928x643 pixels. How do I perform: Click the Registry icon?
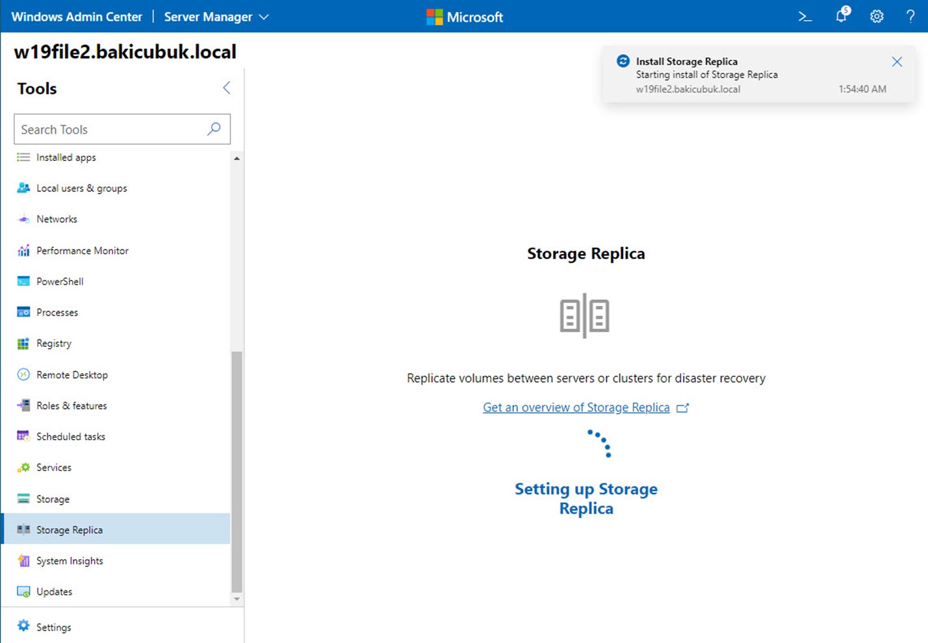(23, 344)
